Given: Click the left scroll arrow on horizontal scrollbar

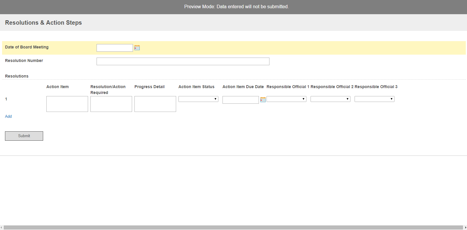Looking at the screenshot, I should [x=1, y=228].
